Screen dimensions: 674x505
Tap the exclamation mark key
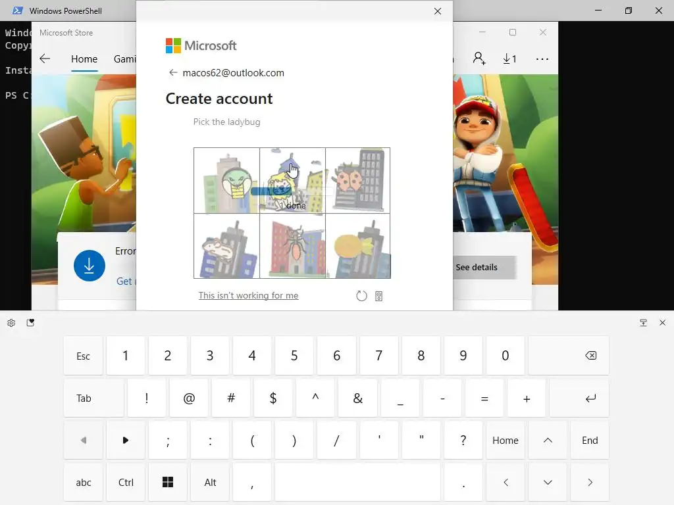coord(147,398)
